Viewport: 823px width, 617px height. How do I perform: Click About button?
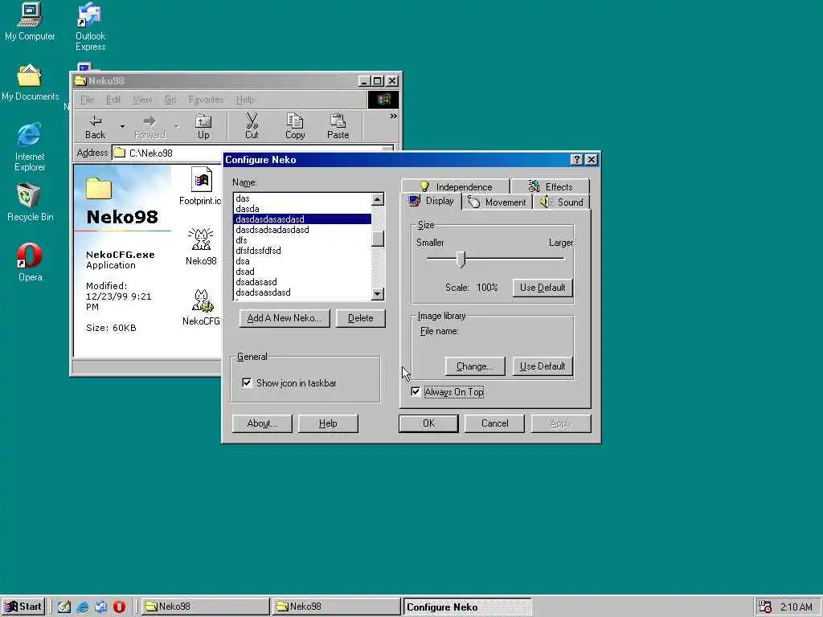coord(262,423)
